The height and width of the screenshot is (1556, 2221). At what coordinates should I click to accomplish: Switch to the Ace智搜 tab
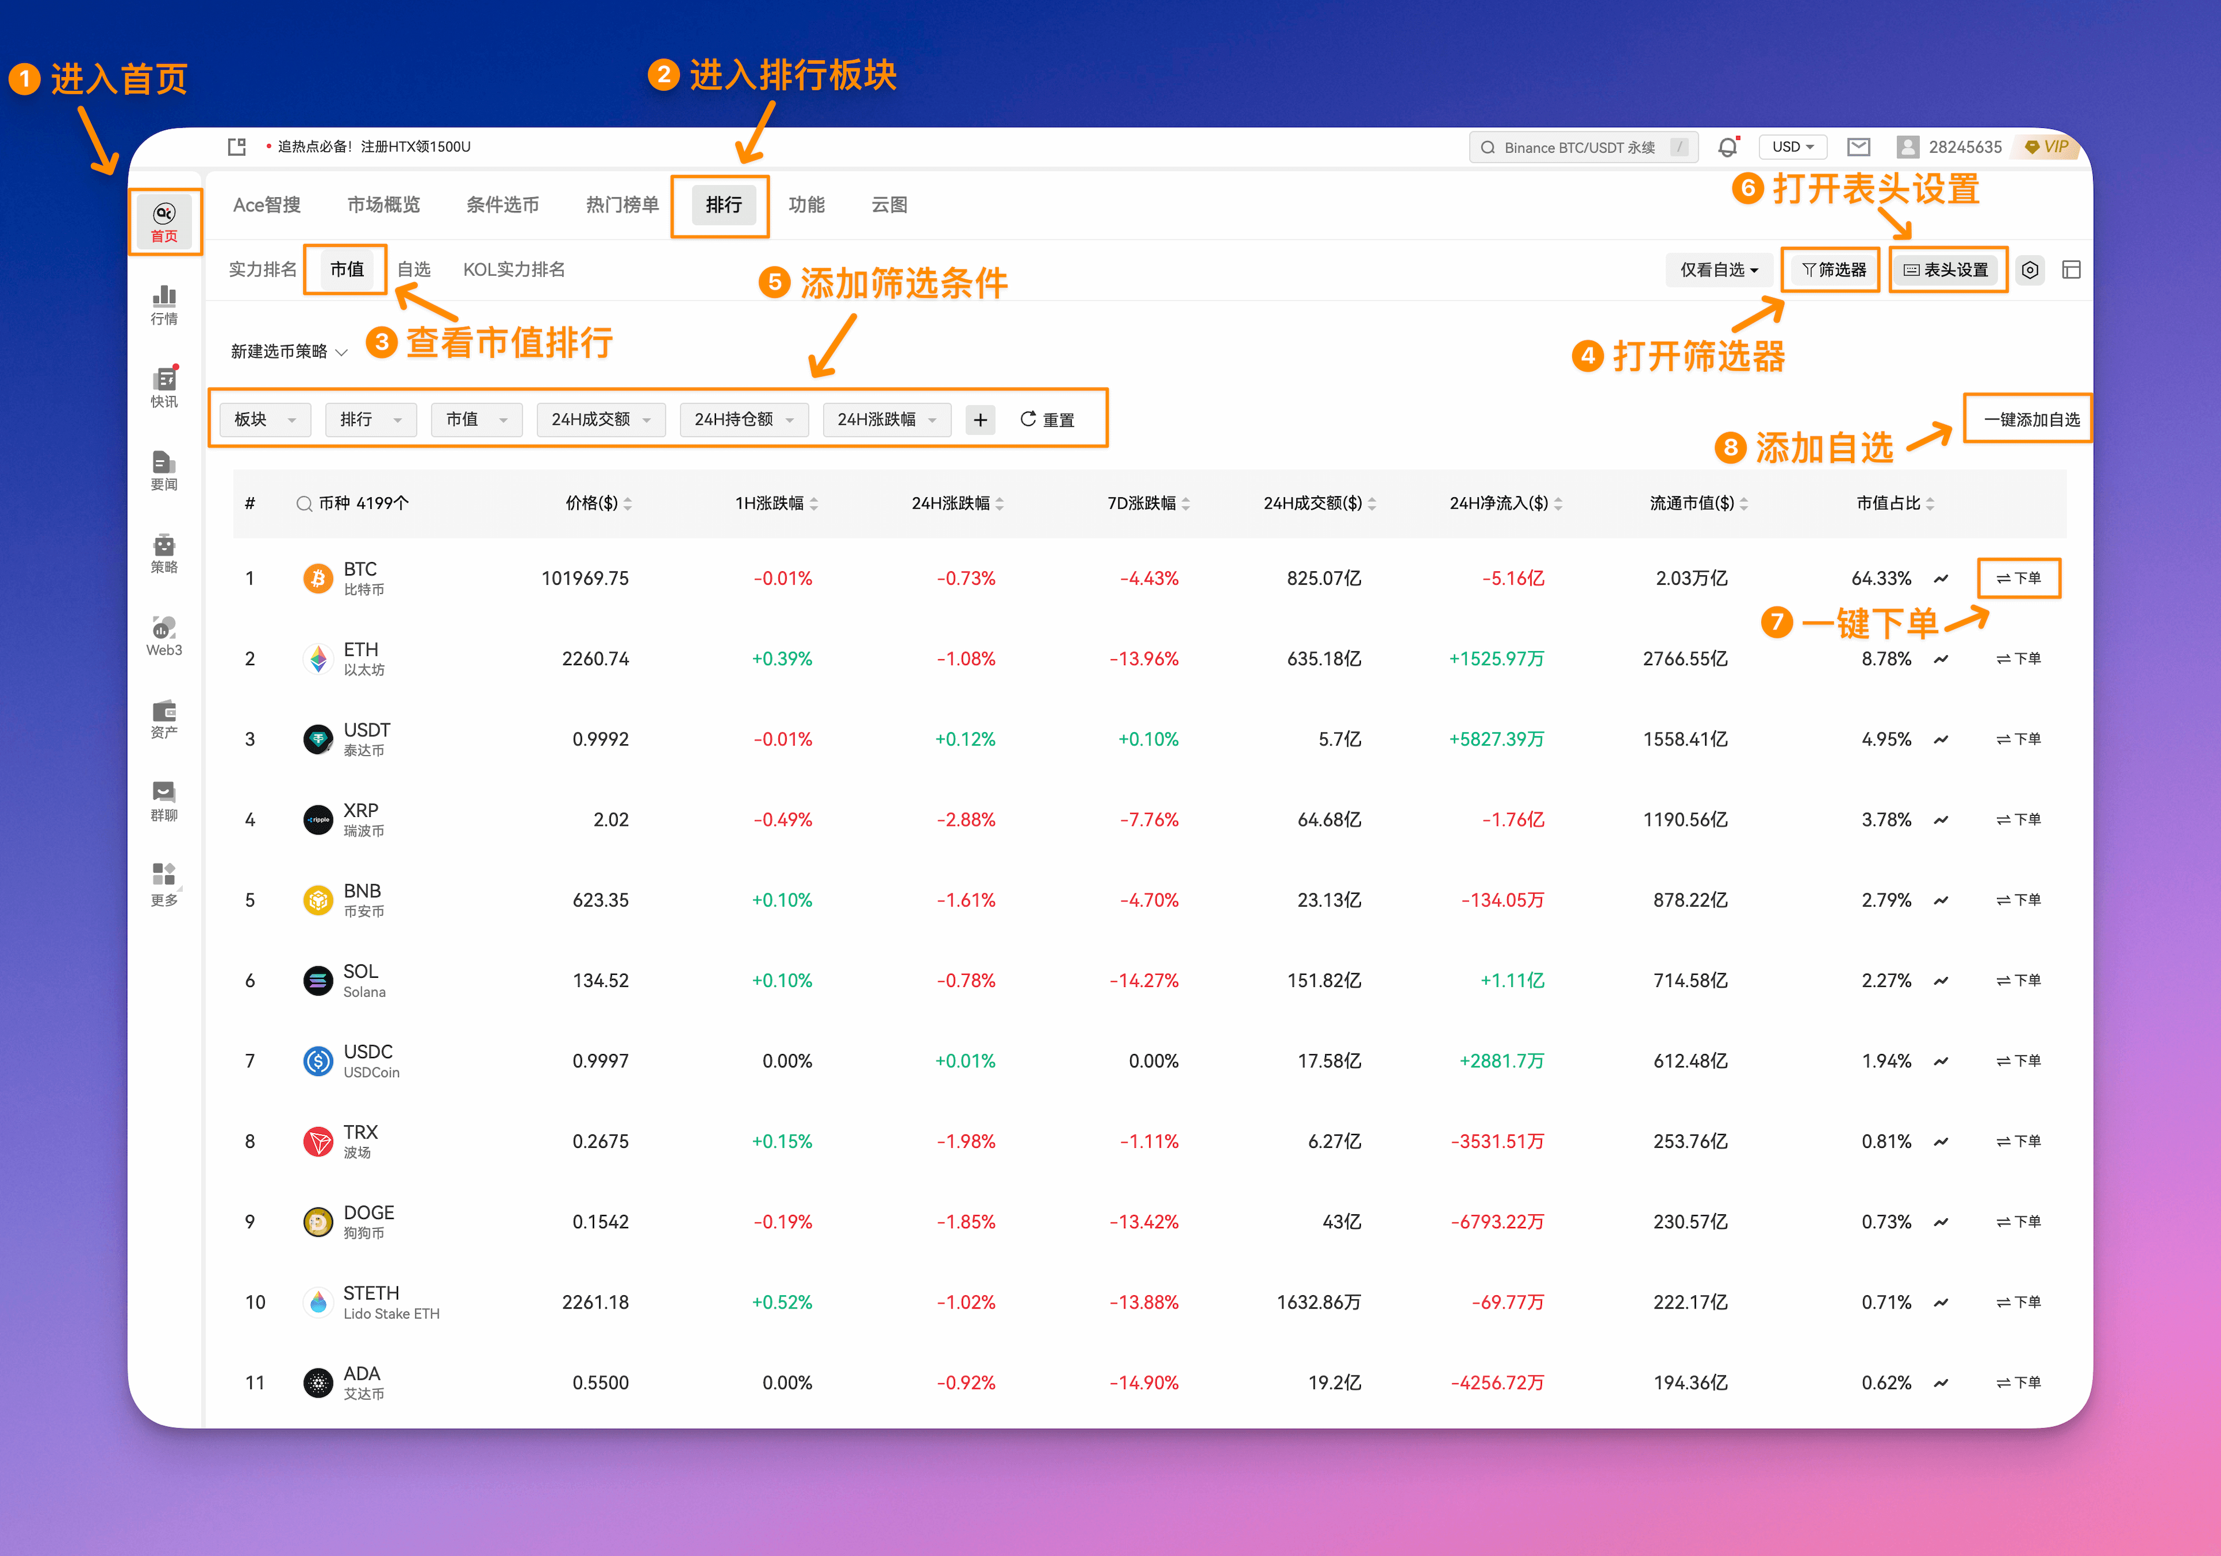267,205
